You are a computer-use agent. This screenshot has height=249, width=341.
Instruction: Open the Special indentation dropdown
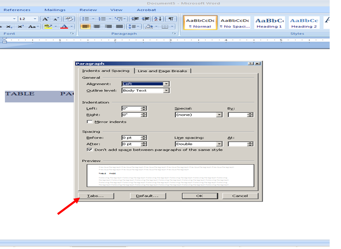click(x=220, y=114)
